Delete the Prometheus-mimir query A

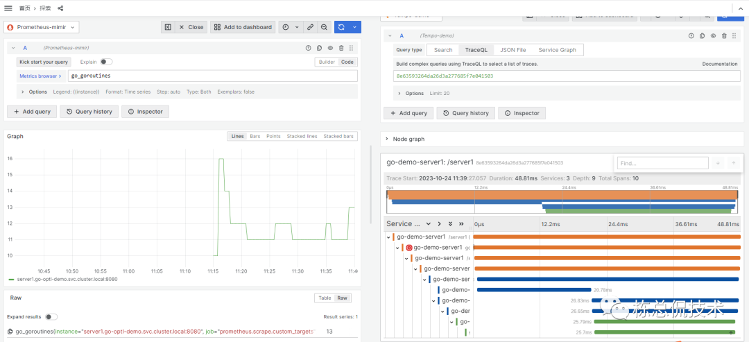[x=341, y=48]
